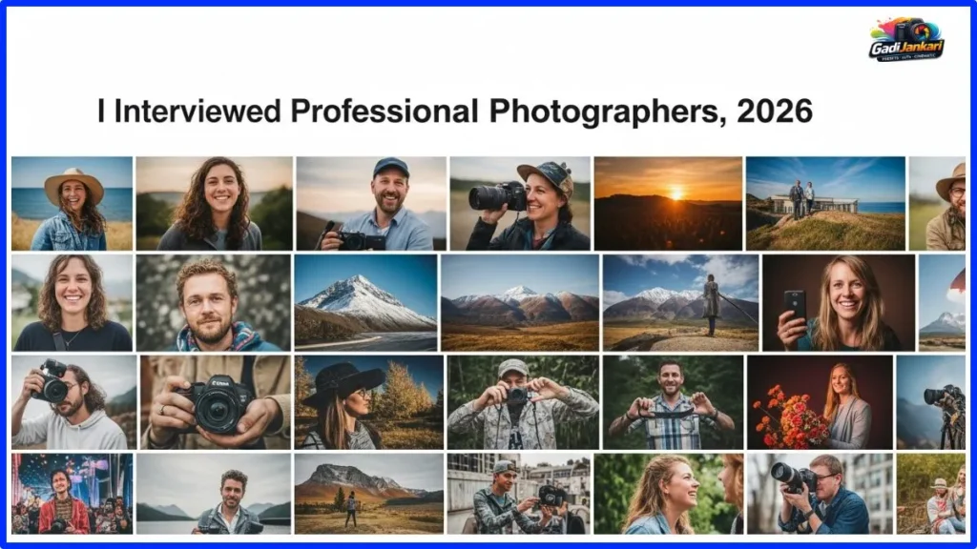Screen dimensions: 977x549
Task: Open photo of young man in cap holding camera in city
Action: (x=518, y=494)
